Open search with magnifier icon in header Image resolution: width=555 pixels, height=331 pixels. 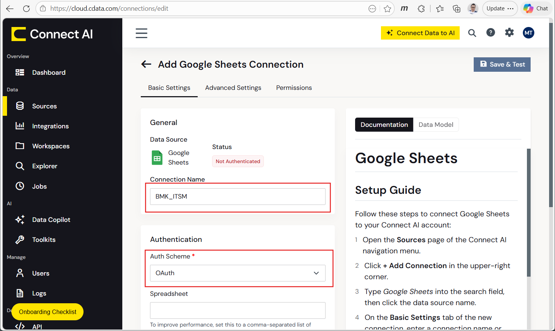pos(472,33)
